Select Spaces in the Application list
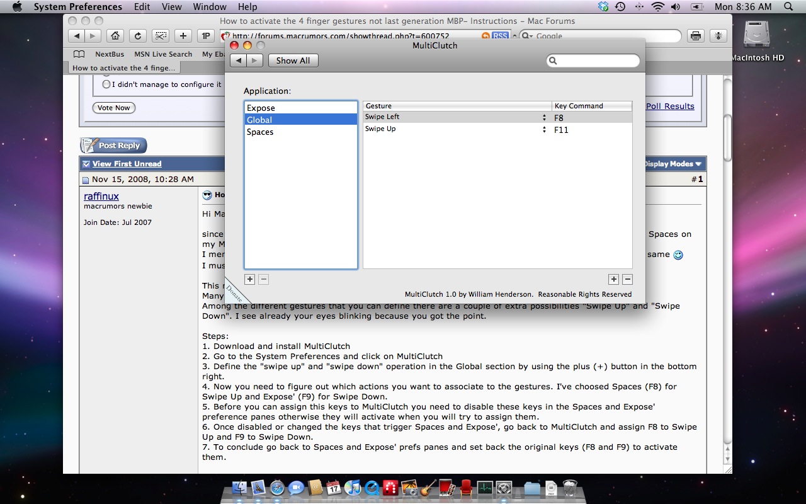This screenshot has height=504, width=806. 301,132
